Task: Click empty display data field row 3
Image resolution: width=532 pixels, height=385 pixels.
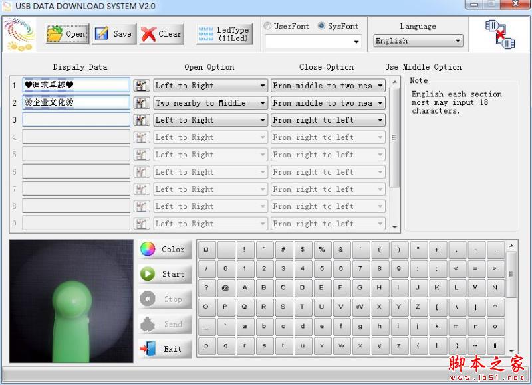Action: 76,119
